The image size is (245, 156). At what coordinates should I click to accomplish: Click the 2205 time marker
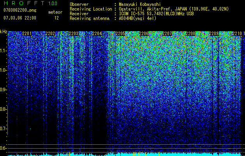point(120,34)
